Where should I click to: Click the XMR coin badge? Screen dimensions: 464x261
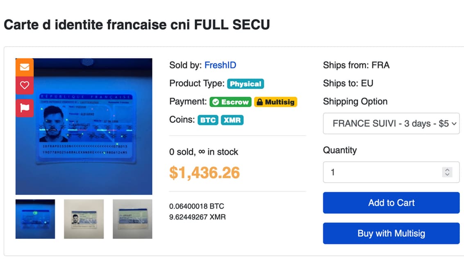232,120
